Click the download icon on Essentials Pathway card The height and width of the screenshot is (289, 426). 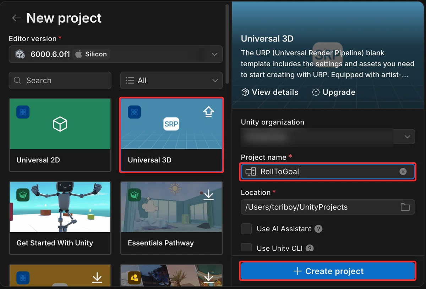click(208, 195)
